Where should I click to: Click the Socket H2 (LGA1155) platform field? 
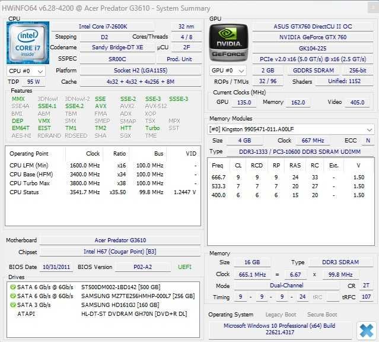pos(141,71)
